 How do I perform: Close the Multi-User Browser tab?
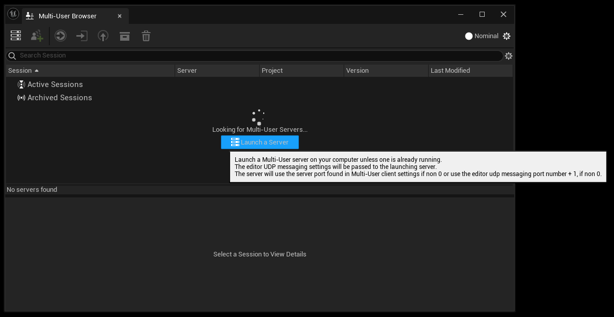click(x=120, y=16)
